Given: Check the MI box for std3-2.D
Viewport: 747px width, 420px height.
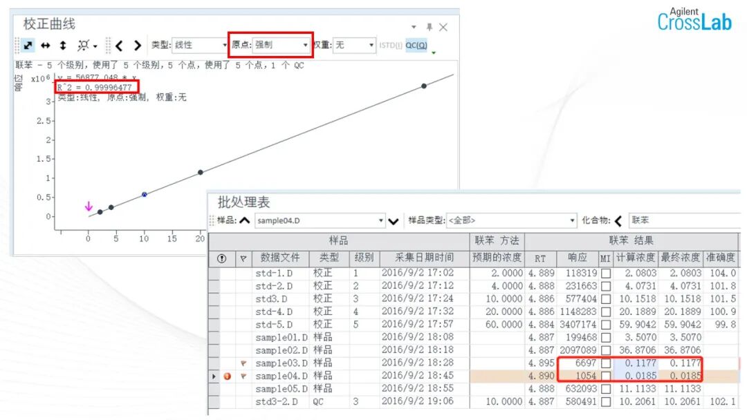Looking at the screenshot, I should tap(606, 402).
